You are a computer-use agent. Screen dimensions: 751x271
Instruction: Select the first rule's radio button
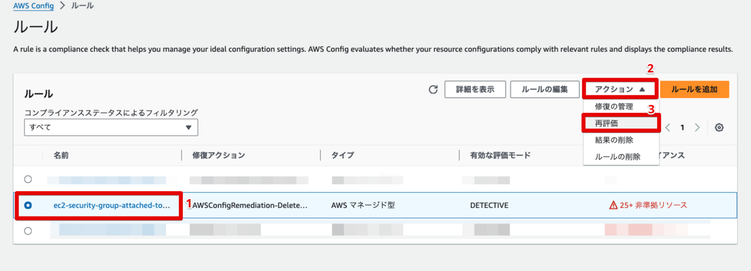pos(28,179)
